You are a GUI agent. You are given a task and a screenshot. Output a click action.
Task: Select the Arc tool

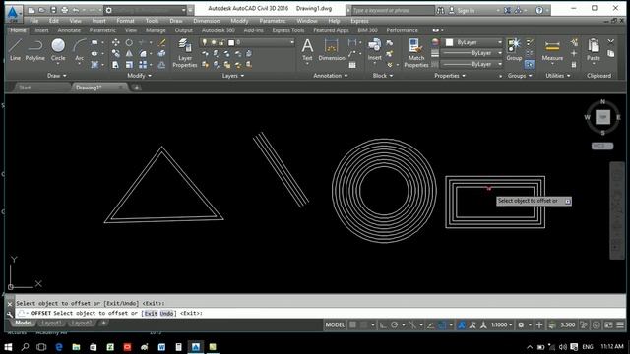point(80,50)
